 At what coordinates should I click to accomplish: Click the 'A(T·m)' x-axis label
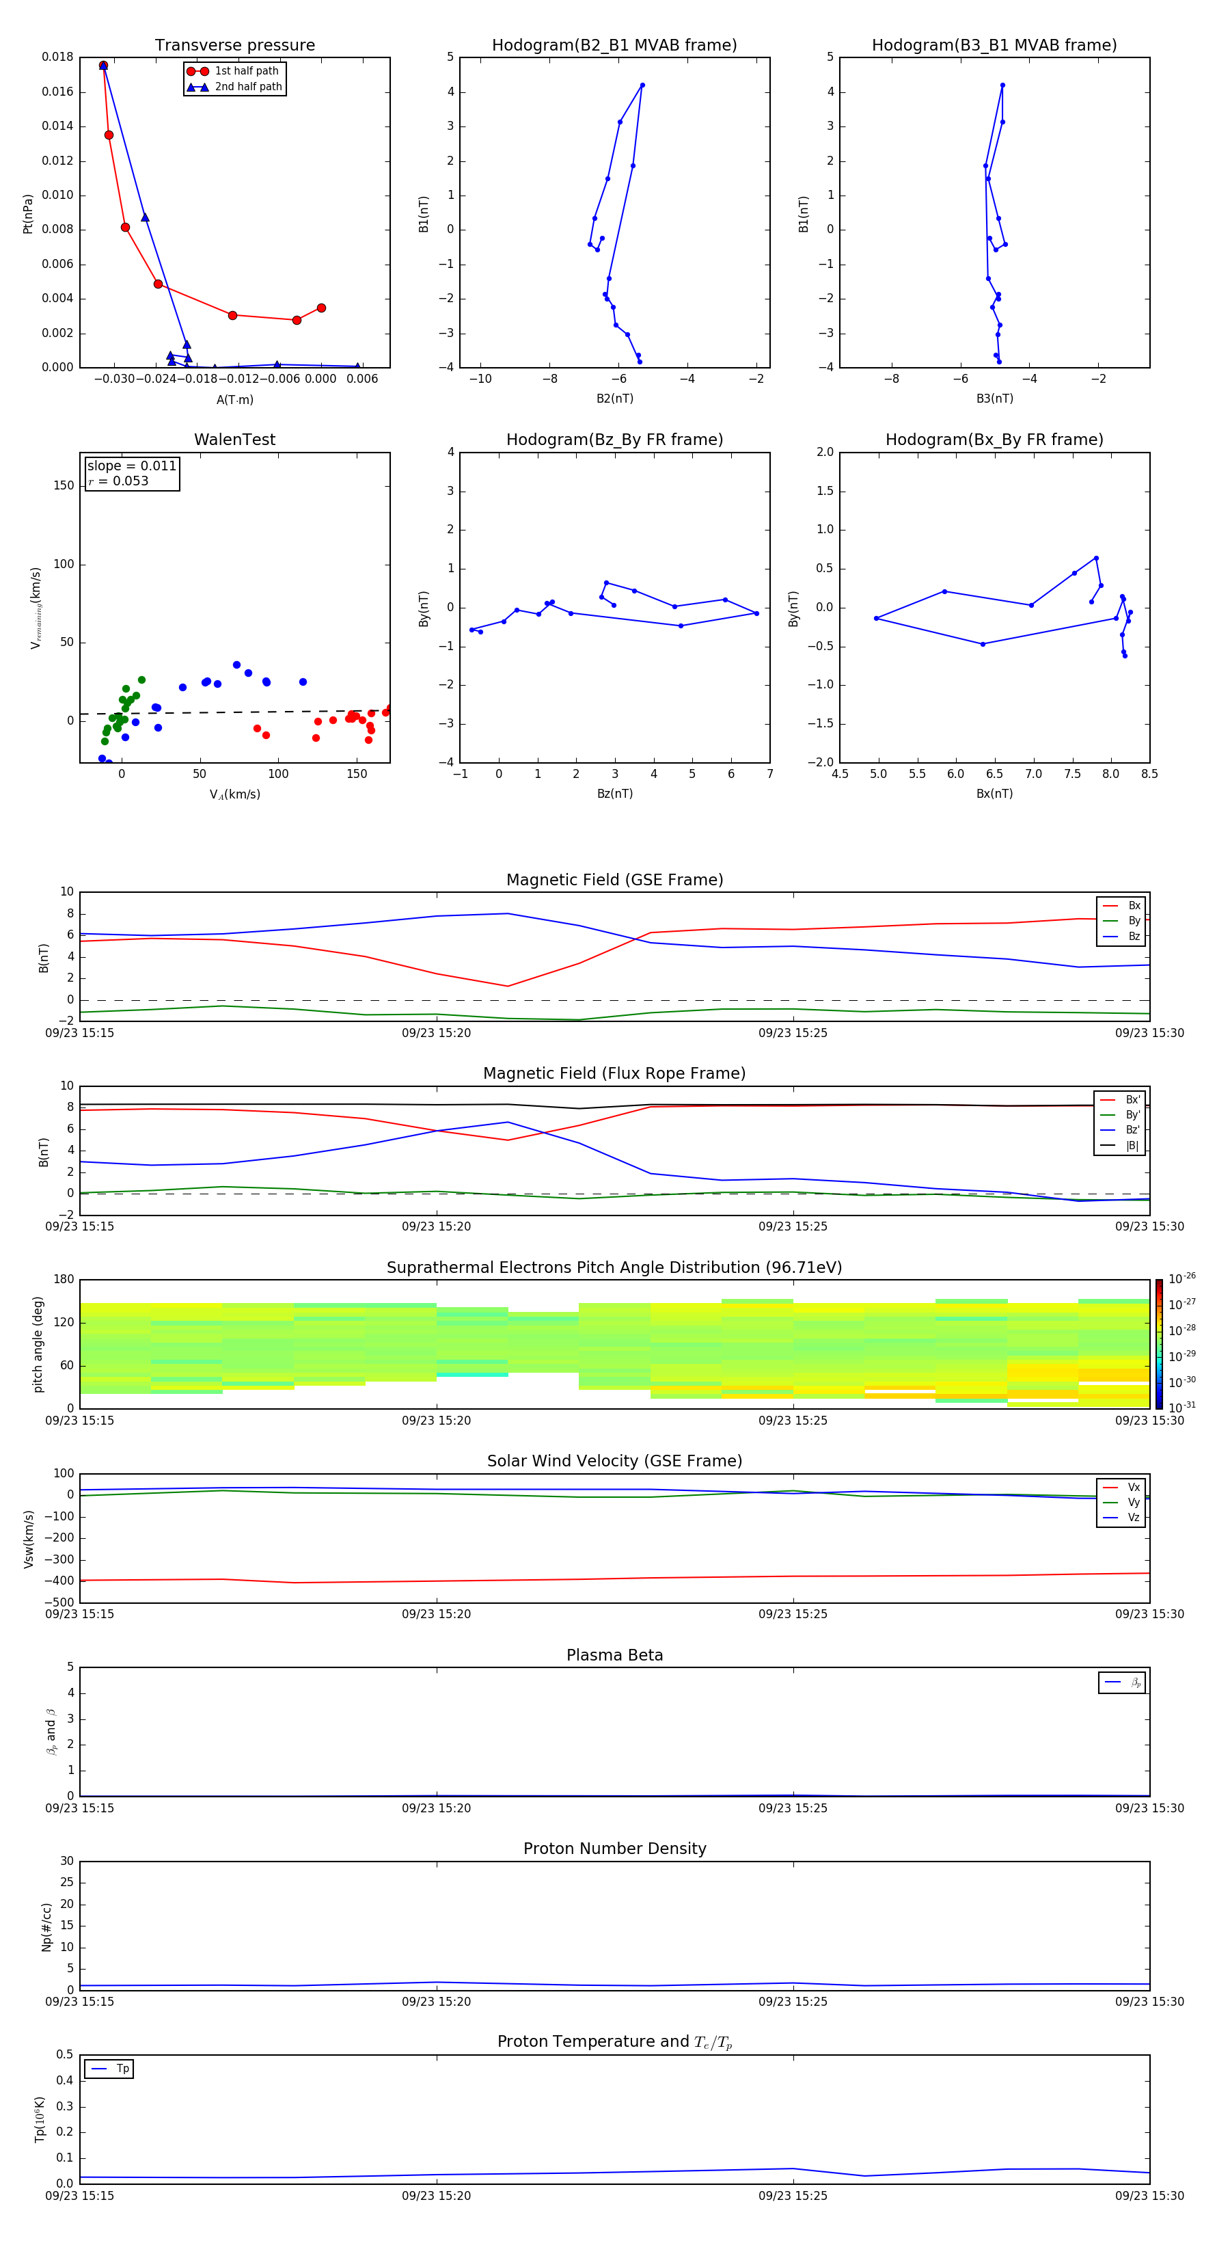tap(234, 400)
